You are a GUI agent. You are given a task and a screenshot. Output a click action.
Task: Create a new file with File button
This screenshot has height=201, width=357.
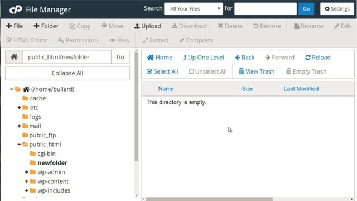pyautogui.click(x=15, y=26)
